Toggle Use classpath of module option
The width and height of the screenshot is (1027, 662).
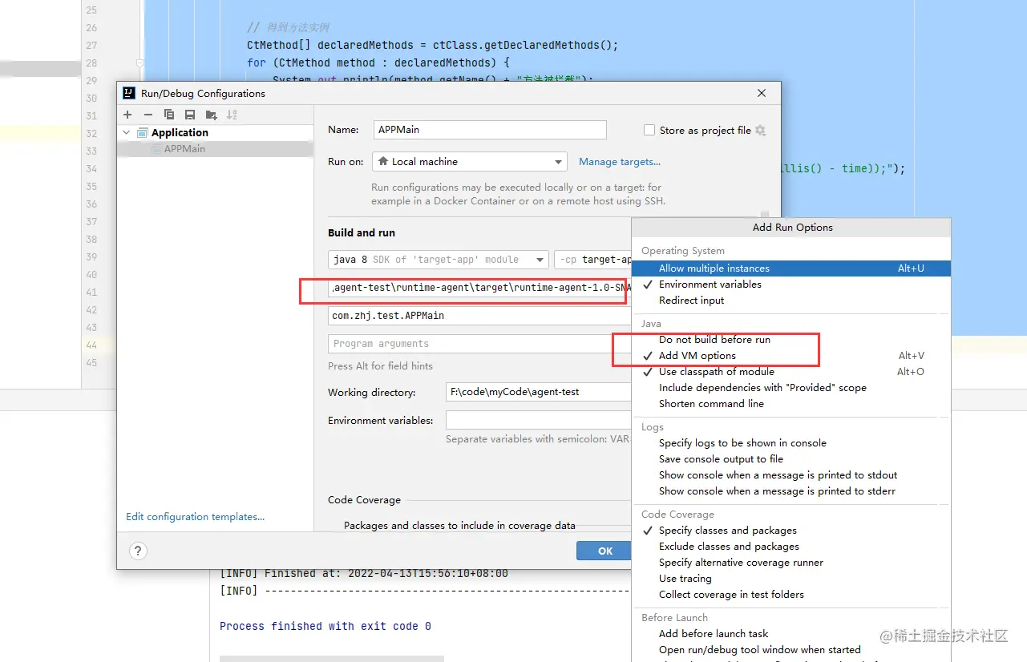tap(791, 372)
